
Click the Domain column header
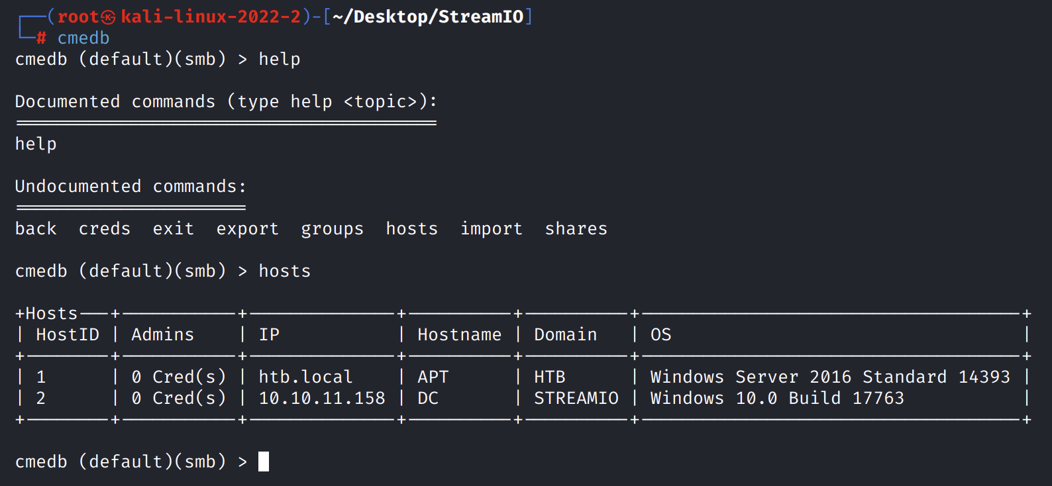(565, 334)
